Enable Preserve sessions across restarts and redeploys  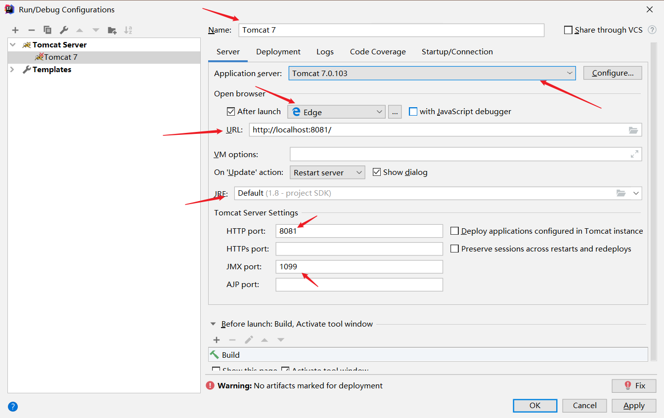[454, 249]
